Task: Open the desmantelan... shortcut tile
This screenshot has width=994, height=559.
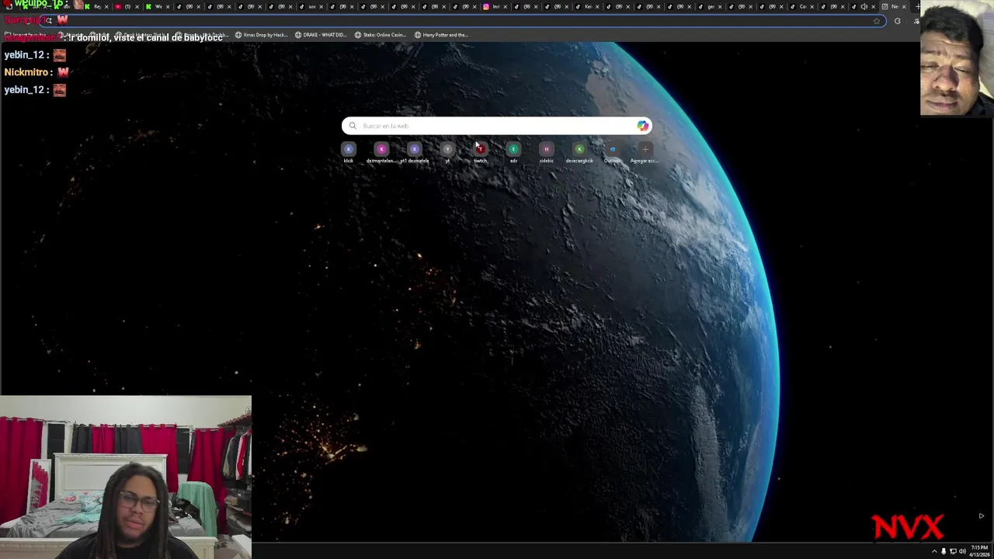Action: 381,152
